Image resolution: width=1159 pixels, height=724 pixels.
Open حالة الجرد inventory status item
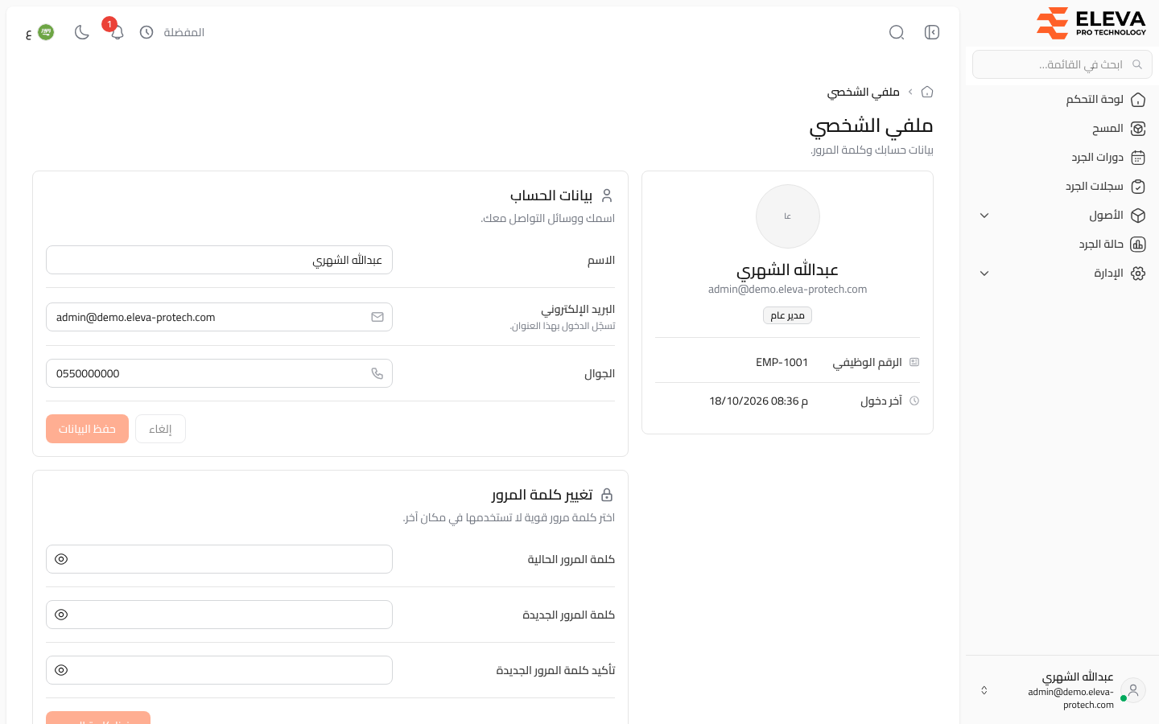point(1062,245)
